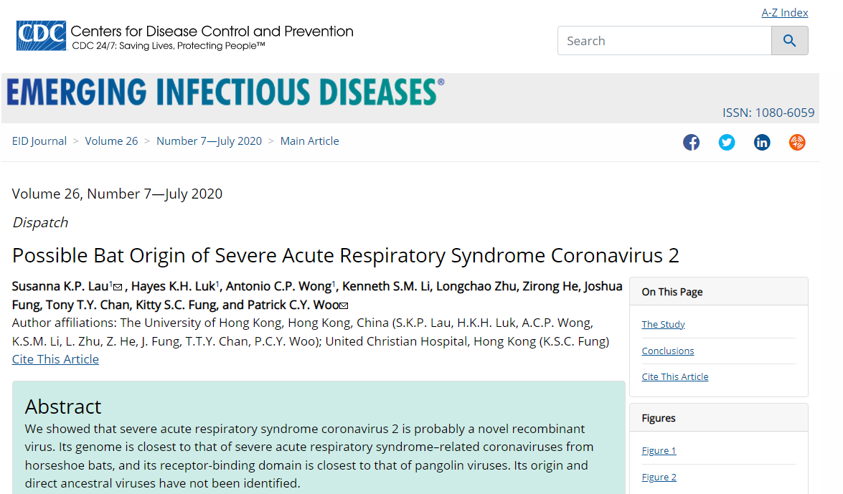This screenshot has width=843, height=494.
Task: Click email icon next to Patrick C.Y. Woo
Action: coord(344,306)
